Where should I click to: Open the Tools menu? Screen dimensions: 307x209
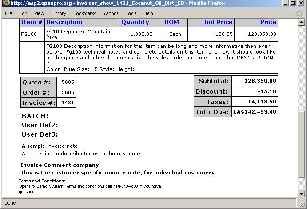point(131,13)
